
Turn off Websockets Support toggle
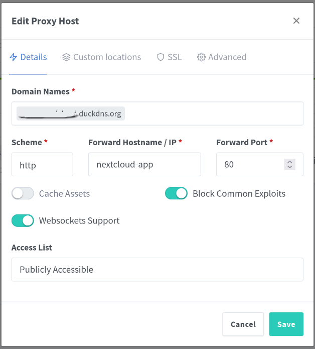pyautogui.click(x=23, y=220)
